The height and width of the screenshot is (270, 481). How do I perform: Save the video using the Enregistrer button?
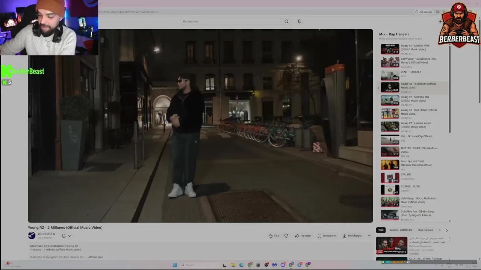pos(327,236)
